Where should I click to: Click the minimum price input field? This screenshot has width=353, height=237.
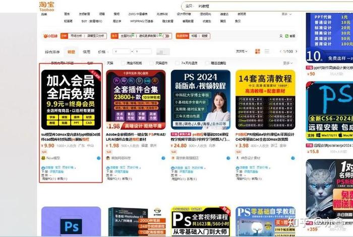tap(122, 51)
